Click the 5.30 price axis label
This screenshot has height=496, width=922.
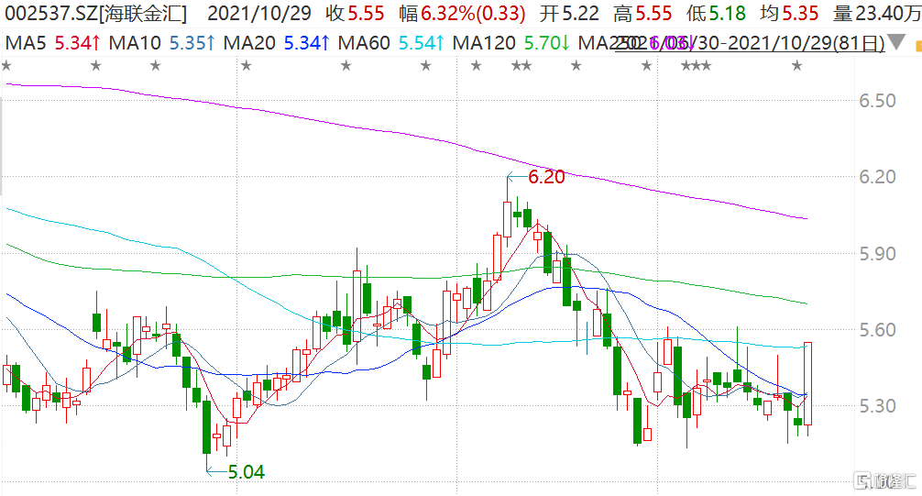(877, 406)
